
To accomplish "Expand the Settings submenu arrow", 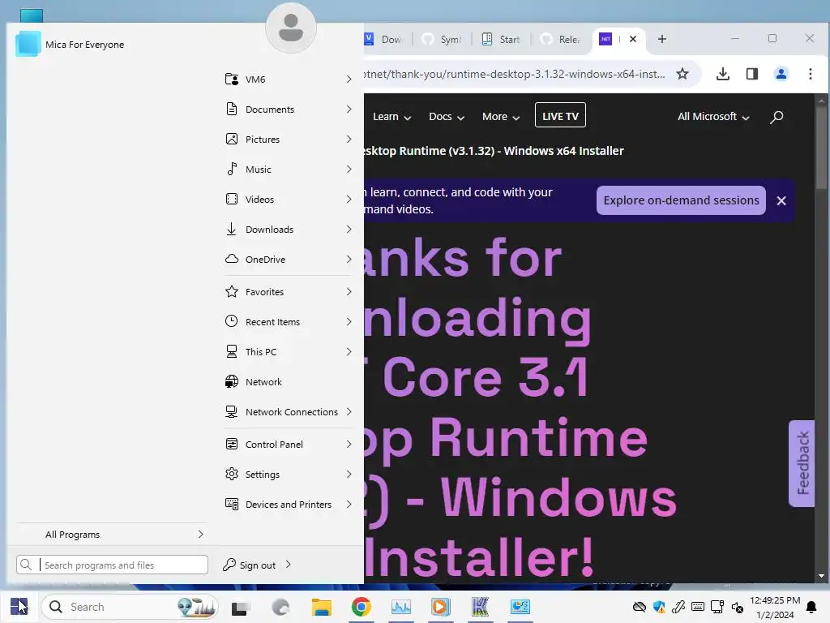I will coord(349,474).
